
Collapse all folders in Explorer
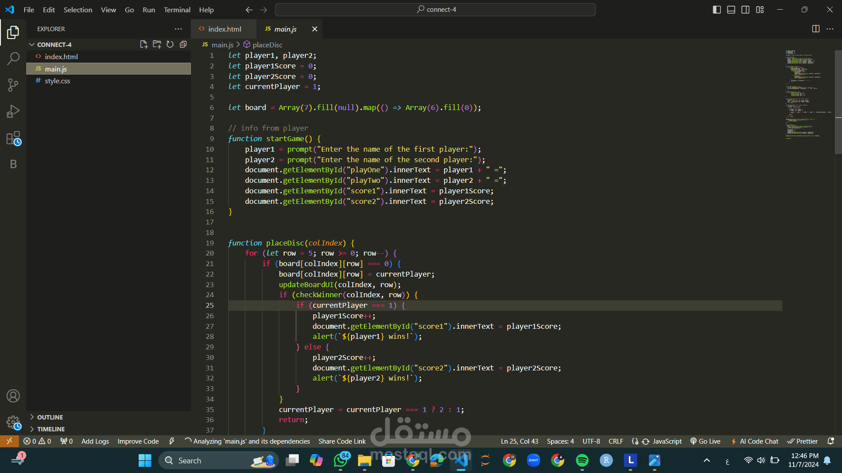183,44
